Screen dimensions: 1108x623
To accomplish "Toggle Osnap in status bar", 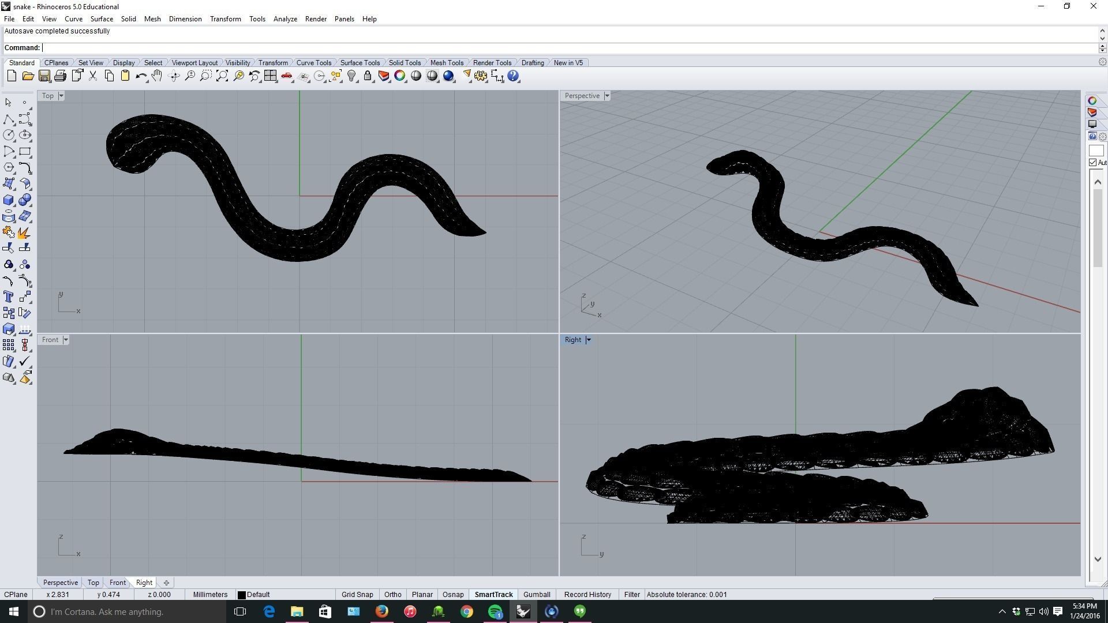I will pyautogui.click(x=453, y=595).
